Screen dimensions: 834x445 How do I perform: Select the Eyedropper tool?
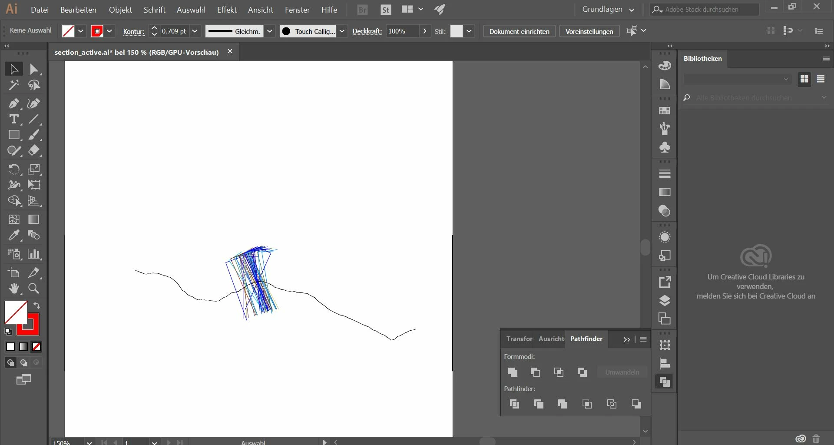coord(14,235)
